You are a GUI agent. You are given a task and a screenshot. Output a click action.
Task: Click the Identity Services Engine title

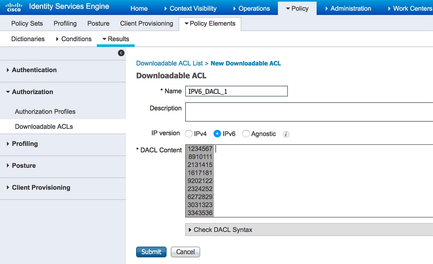coord(69,7)
